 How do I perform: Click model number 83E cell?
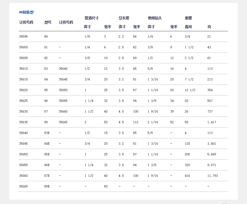click(47, 133)
